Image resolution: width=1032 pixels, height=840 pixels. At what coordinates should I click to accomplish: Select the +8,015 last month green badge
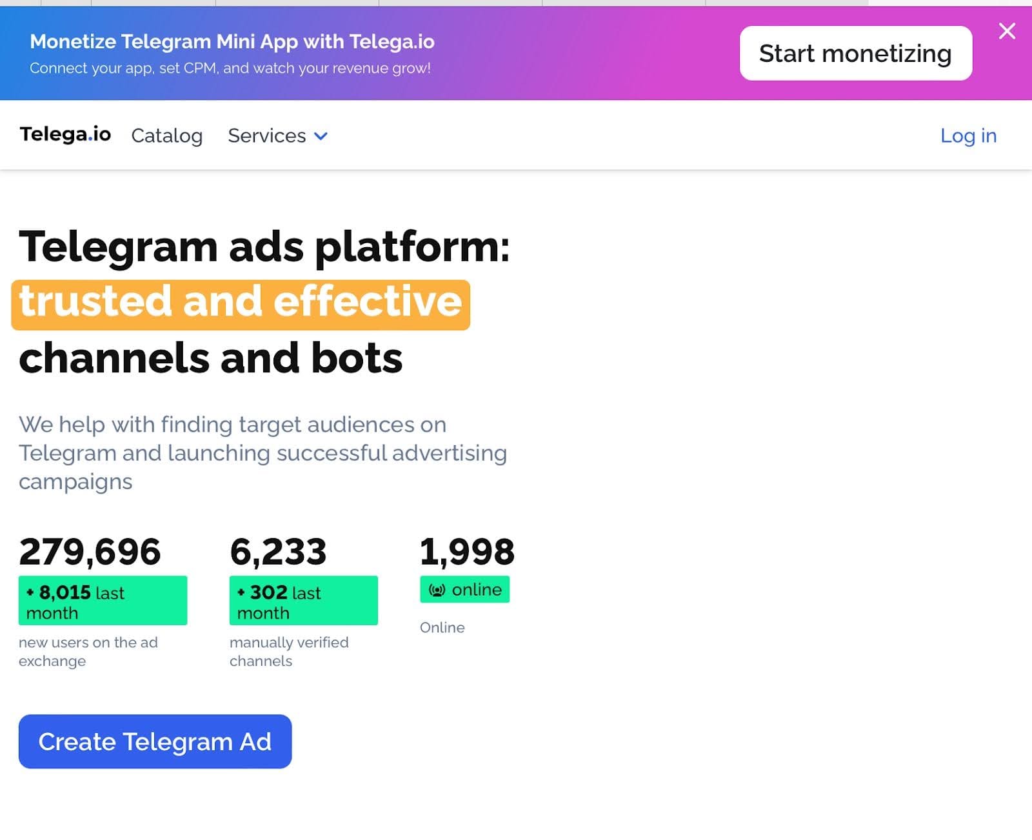pos(103,601)
